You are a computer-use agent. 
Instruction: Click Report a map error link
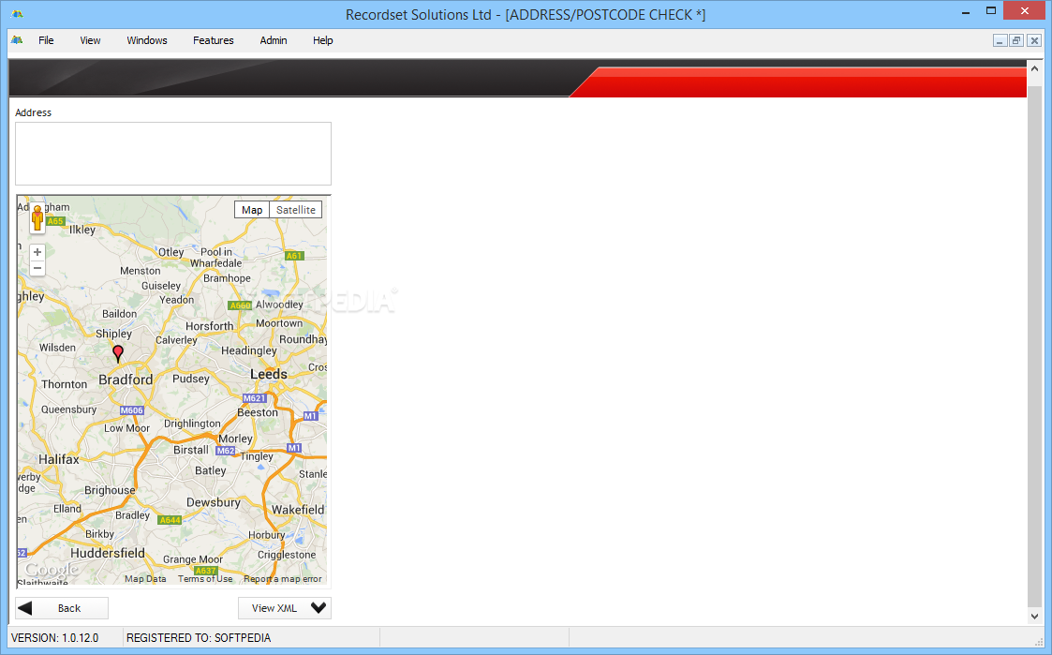[x=283, y=578]
